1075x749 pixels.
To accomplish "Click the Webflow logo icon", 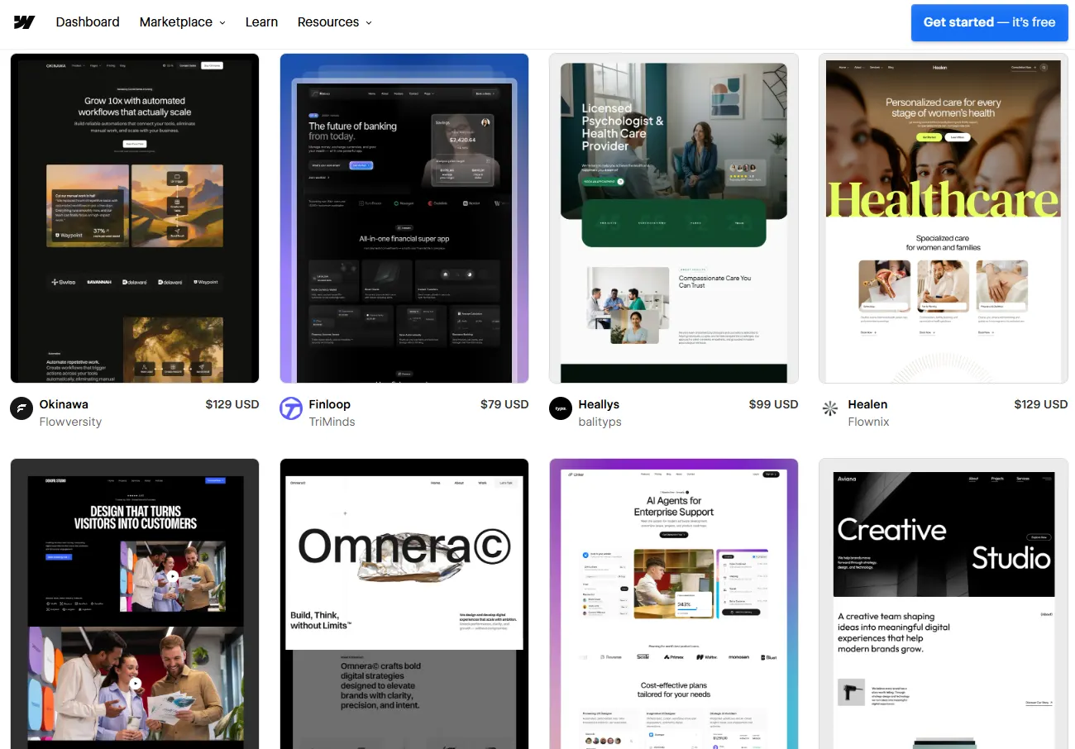I will 24,22.
